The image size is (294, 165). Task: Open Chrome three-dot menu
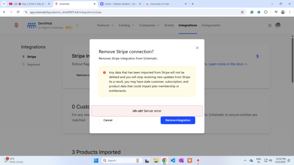[290, 12]
